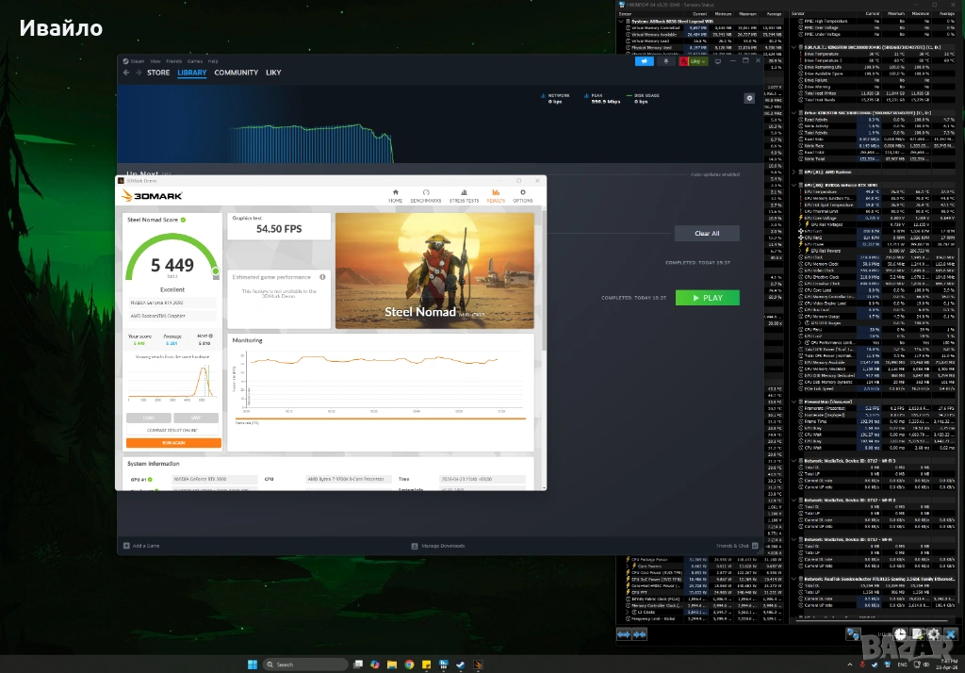Go to the 3DMark Benchmarks section
Image resolution: width=965 pixels, height=673 pixels.
point(426,195)
